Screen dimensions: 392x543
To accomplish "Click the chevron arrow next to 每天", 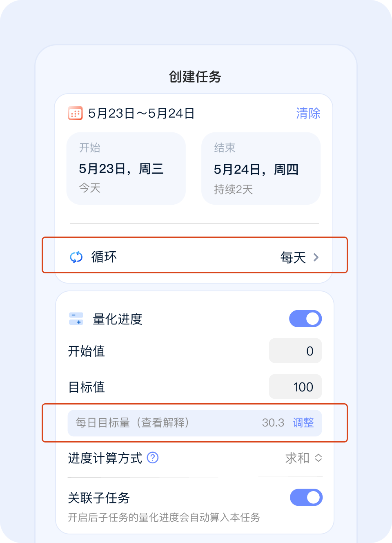I will pyautogui.click(x=316, y=257).
